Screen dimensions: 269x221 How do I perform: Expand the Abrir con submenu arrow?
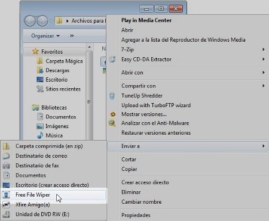[x=264, y=73]
